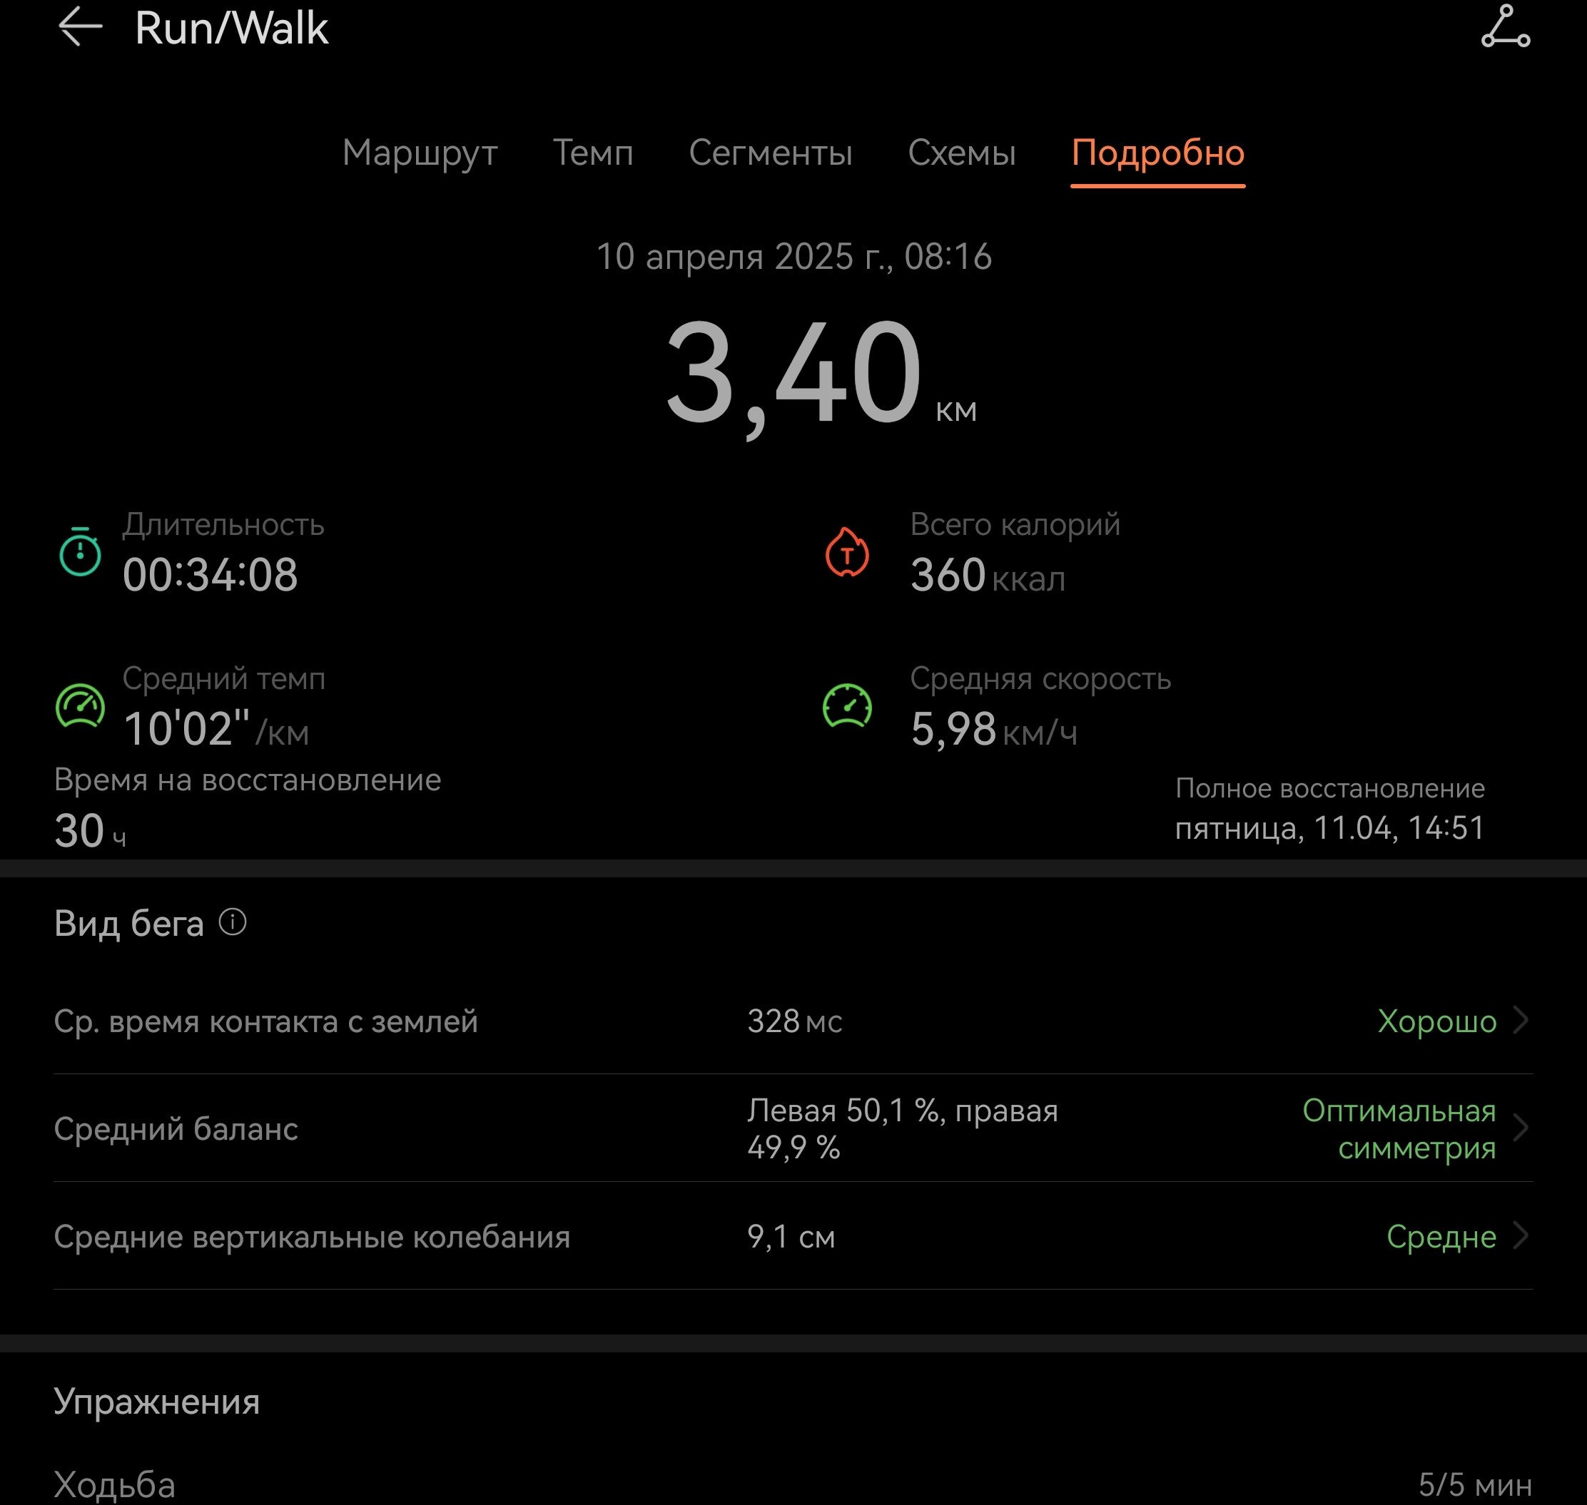1587x1505 pixels.
Task: Expand average balance details chevron
Action: pos(1521,1128)
